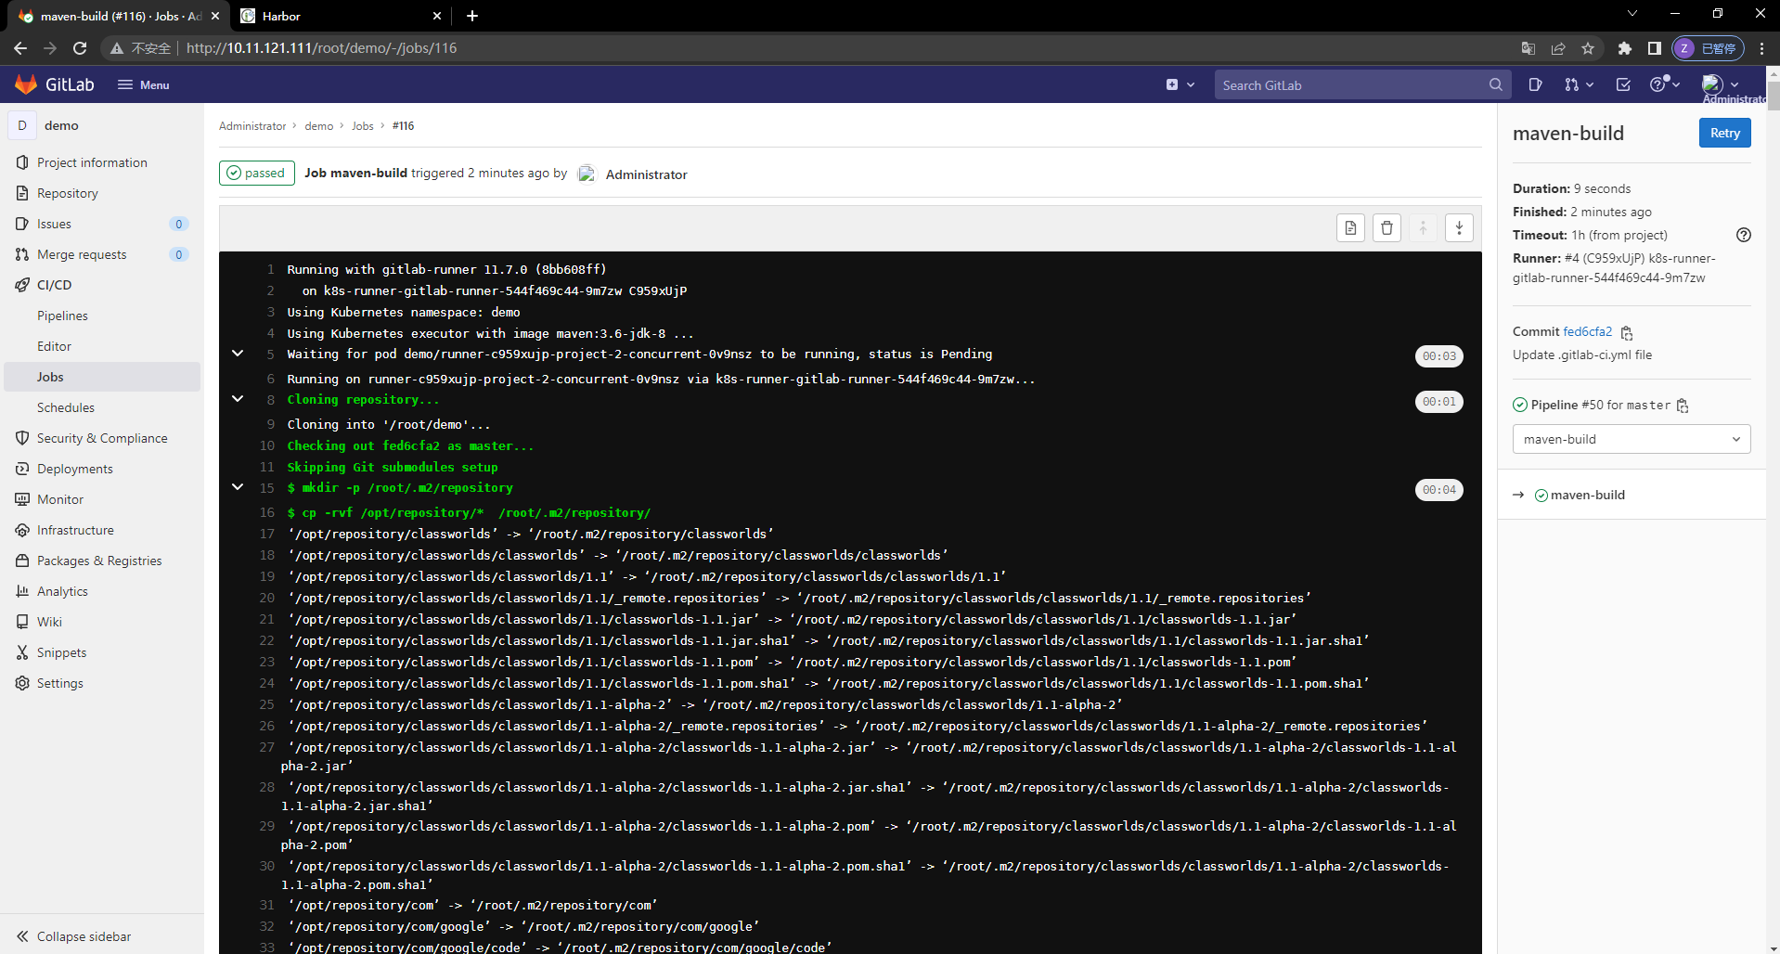Open the issues icon in top navbar
The width and height of the screenshot is (1780, 954).
1535,84
